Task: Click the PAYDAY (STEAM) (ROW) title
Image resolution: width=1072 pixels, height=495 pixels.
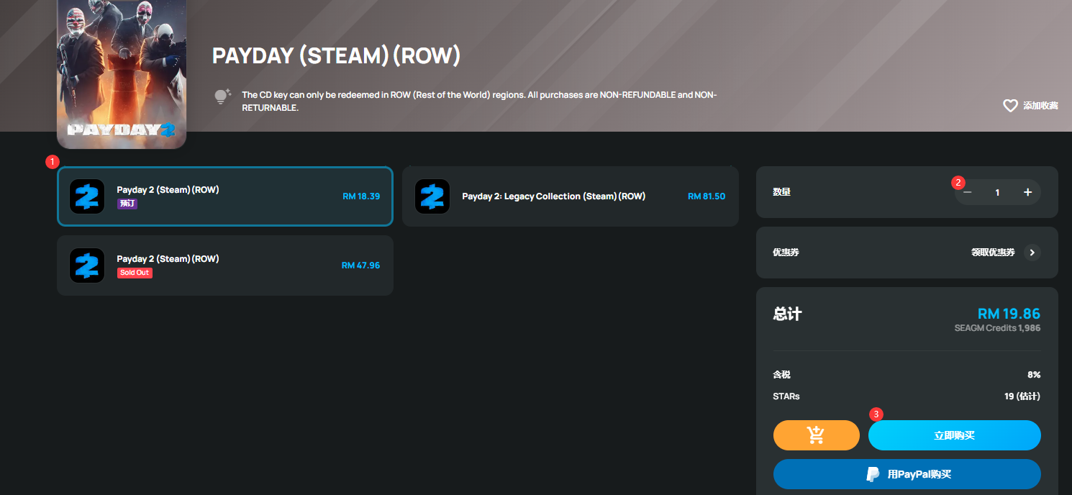Action: tap(336, 56)
